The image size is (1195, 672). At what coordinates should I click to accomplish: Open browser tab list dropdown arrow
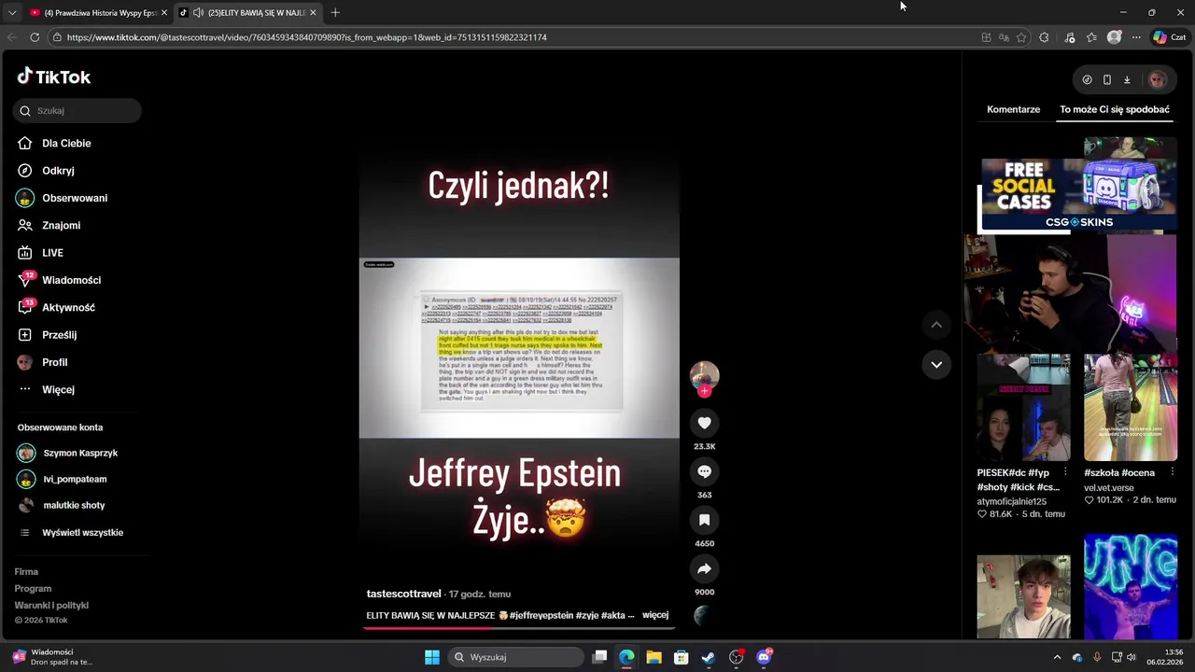pos(11,12)
